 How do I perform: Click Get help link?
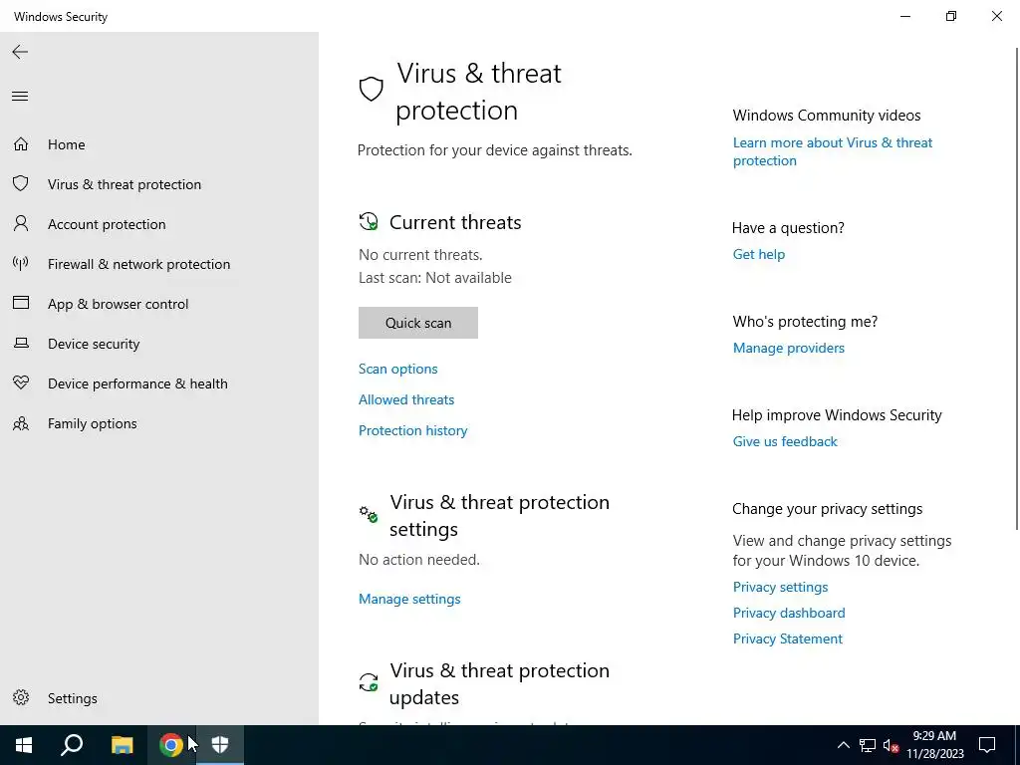point(759,254)
